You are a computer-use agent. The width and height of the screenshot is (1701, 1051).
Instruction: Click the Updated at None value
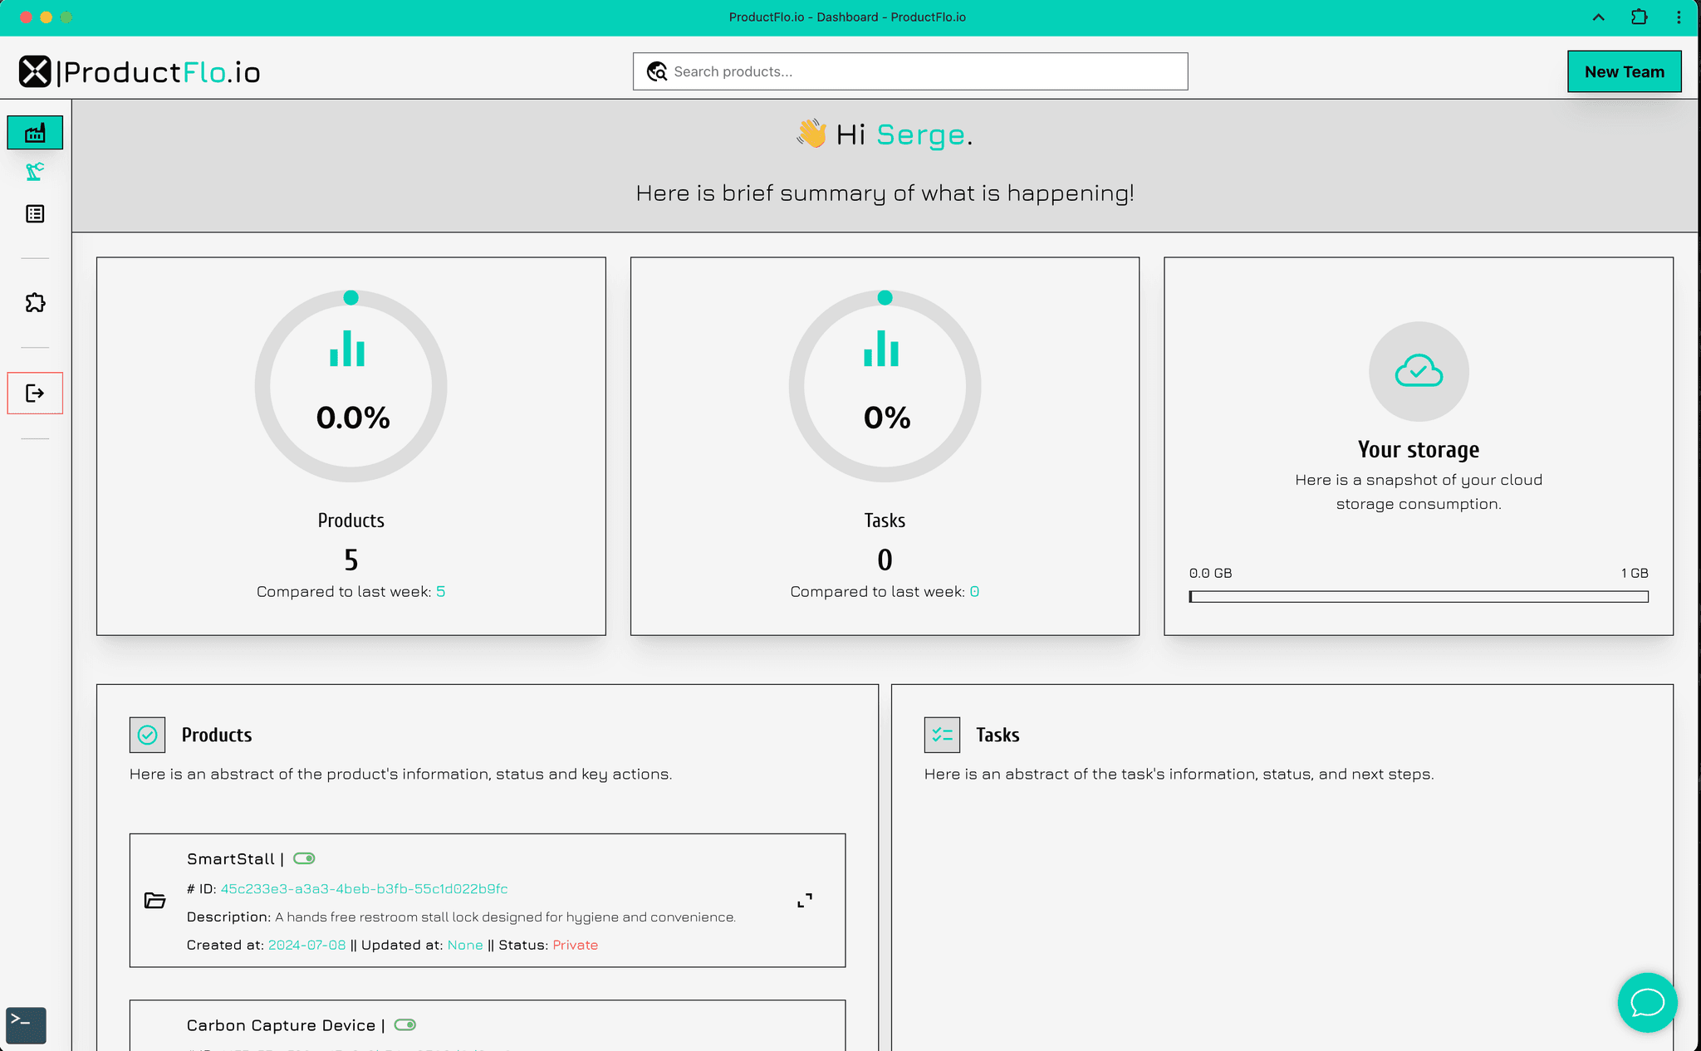point(465,945)
